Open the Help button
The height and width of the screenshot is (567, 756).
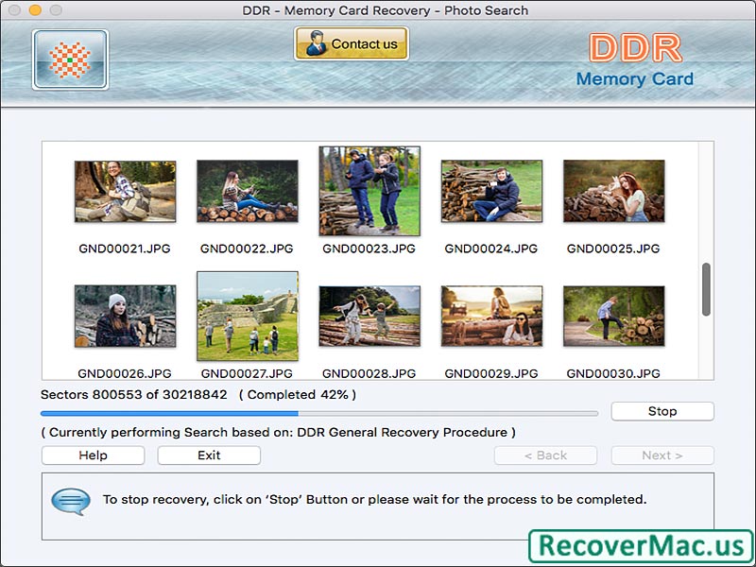click(x=93, y=455)
